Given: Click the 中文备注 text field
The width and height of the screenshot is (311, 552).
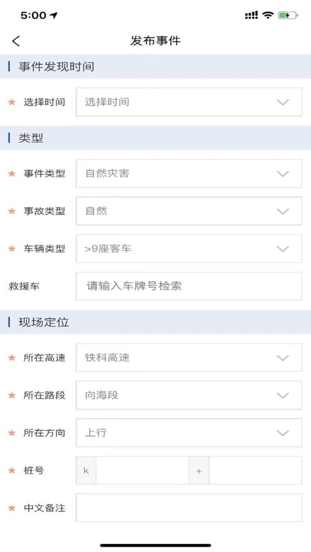Looking at the screenshot, I should [x=189, y=508].
